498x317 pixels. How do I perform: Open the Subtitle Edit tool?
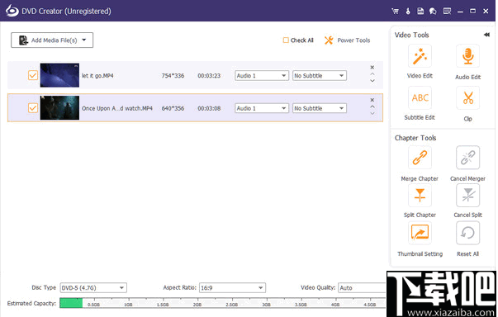(x=420, y=98)
